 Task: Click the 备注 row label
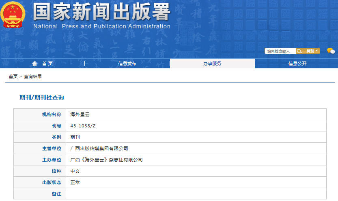click(x=56, y=194)
